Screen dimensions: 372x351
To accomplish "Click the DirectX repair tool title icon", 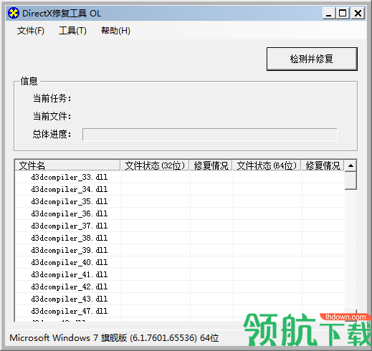I will click(14, 13).
